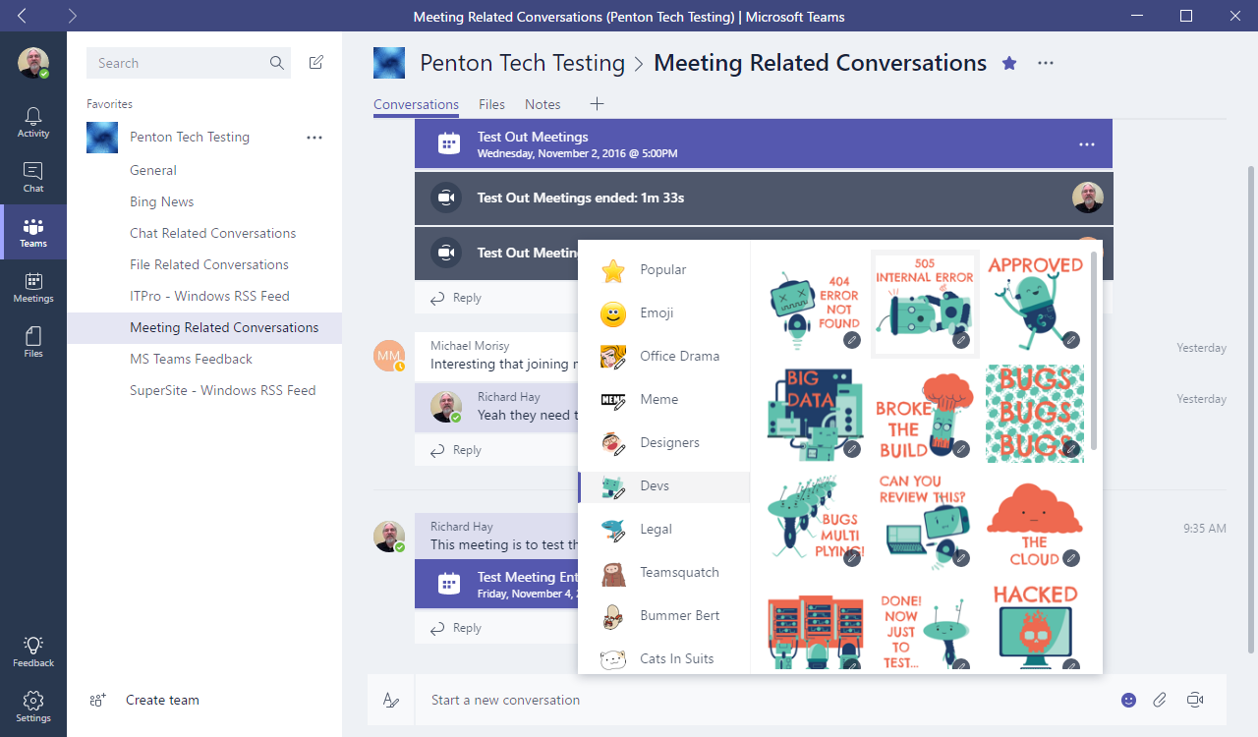The width and height of the screenshot is (1258, 737).
Task: Send Feedback using the rail icon
Action: coord(32,648)
